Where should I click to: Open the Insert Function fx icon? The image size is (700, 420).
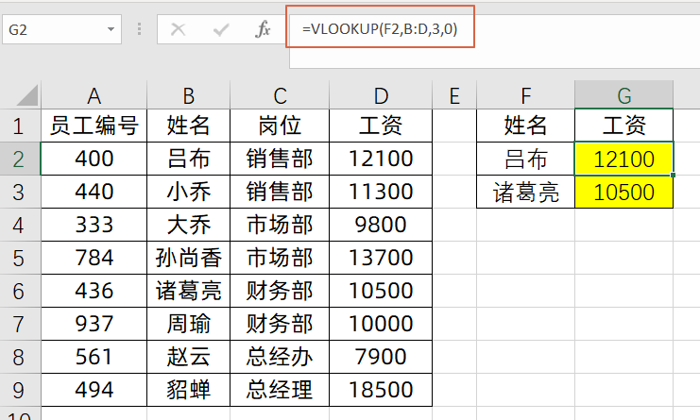click(x=263, y=29)
